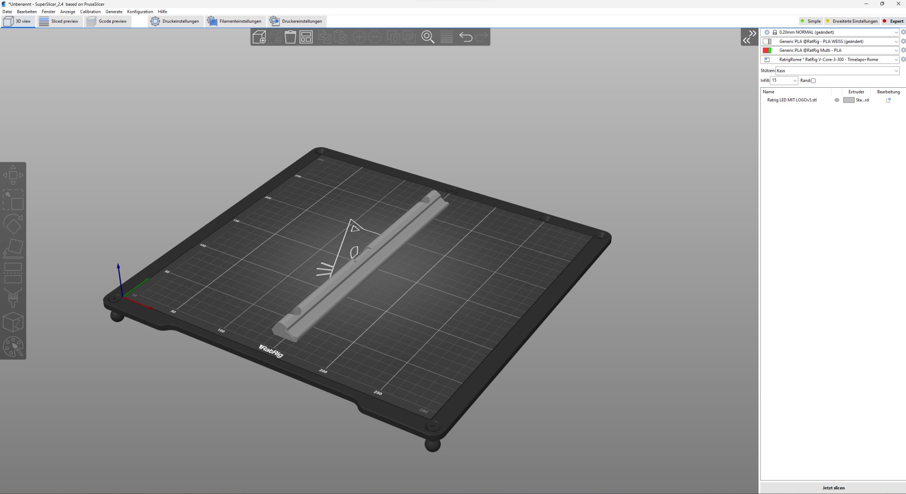Expand the 0.20mm NORMAL print profile dropdown
Viewport: 906px width, 494px height.
(896, 32)
